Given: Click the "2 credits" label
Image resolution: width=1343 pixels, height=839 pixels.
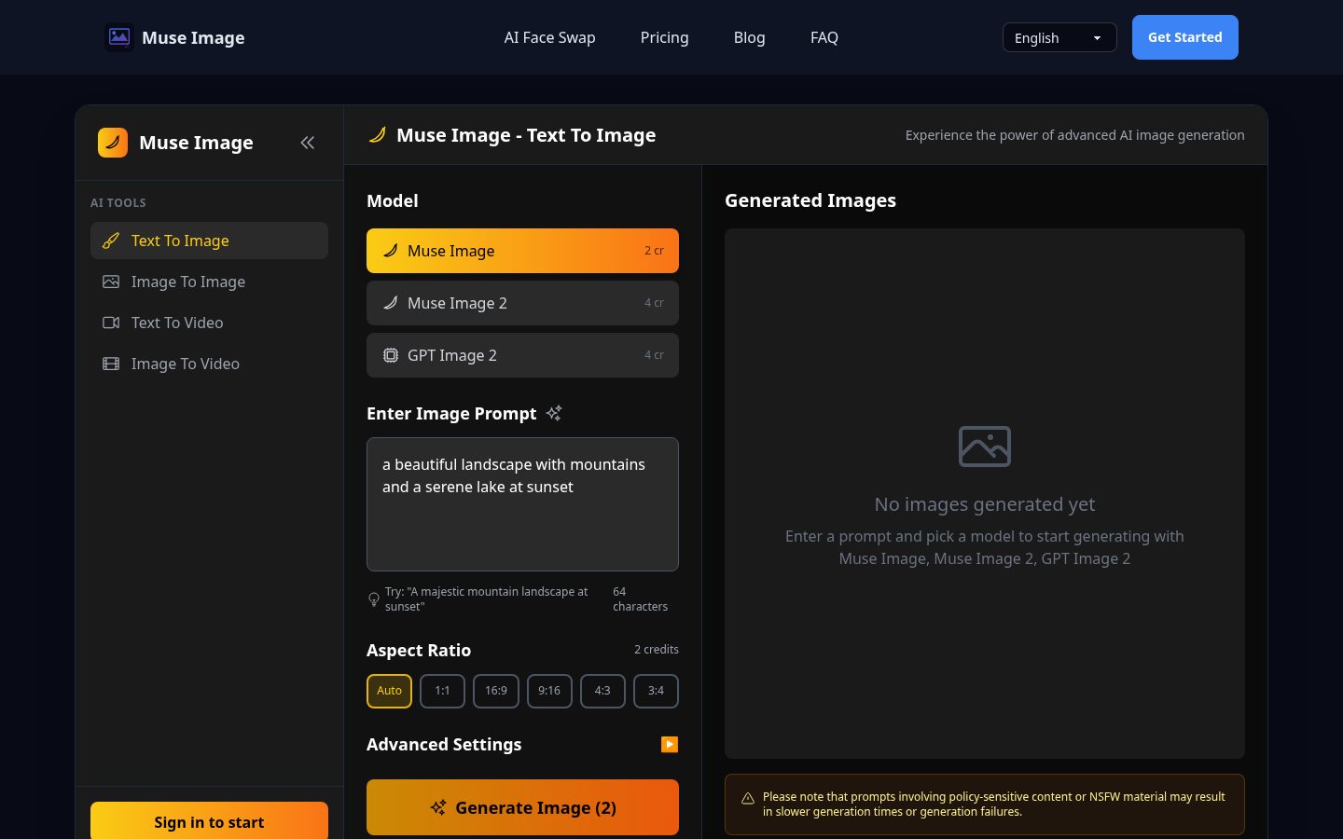Looking at the screenshot, I should (x=657, y=650).
